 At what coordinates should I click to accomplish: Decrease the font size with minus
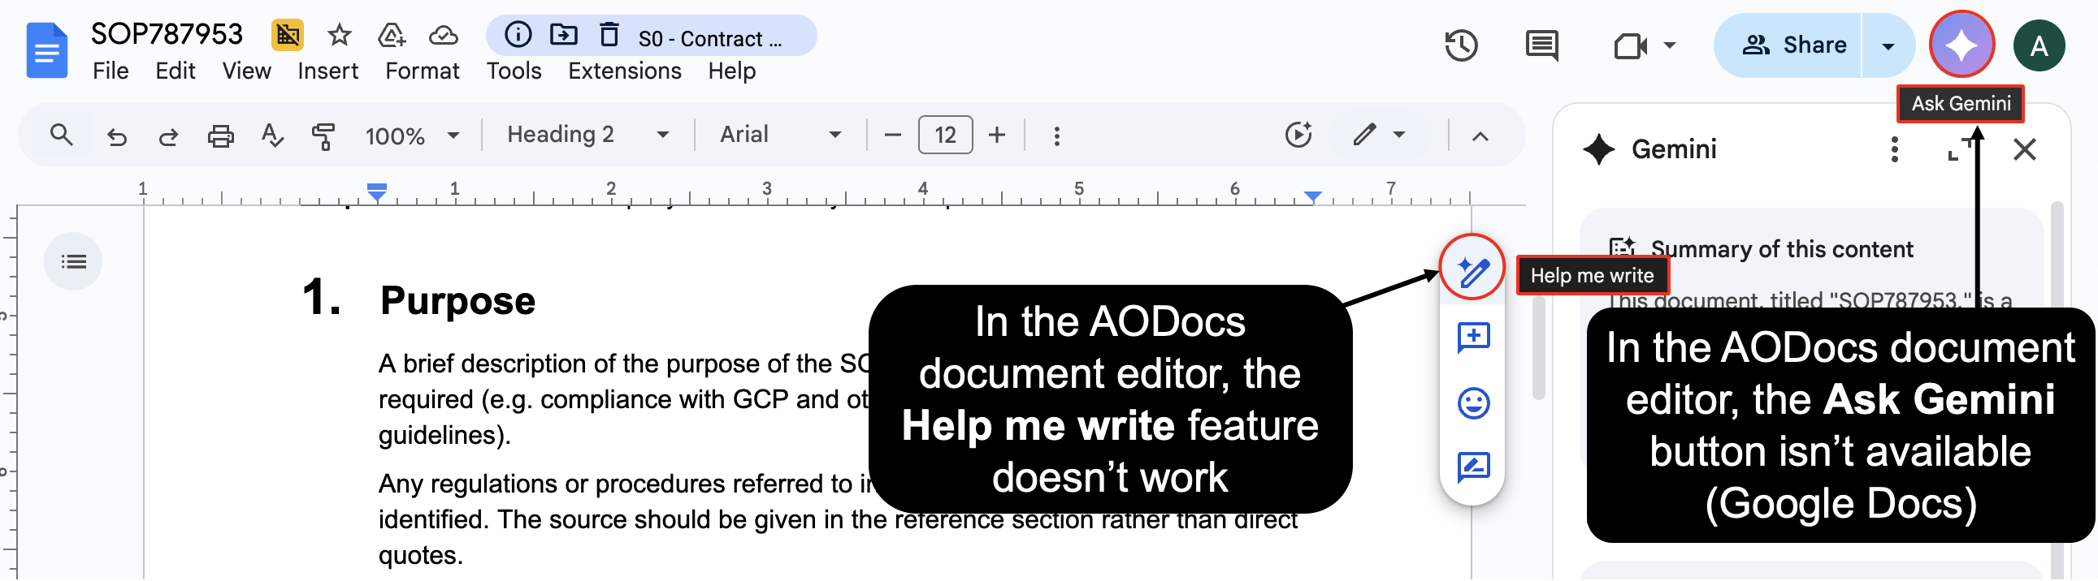pos(893,135)
